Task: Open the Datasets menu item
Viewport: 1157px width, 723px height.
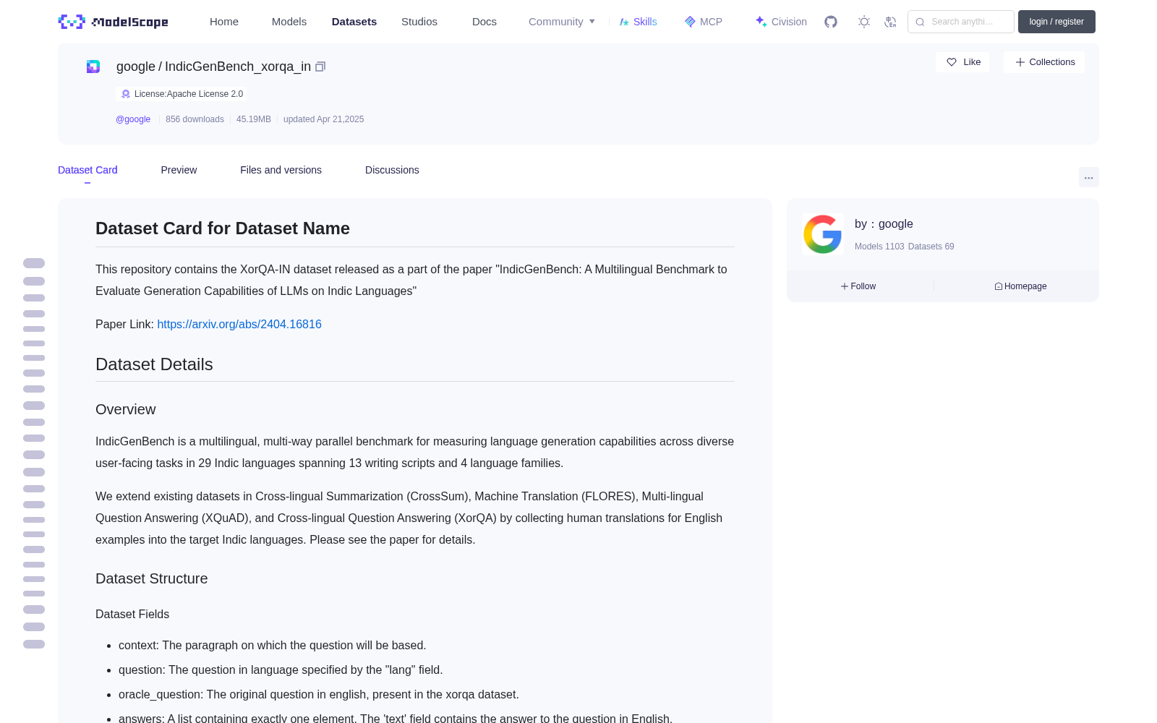Action: tap(354, 22)
